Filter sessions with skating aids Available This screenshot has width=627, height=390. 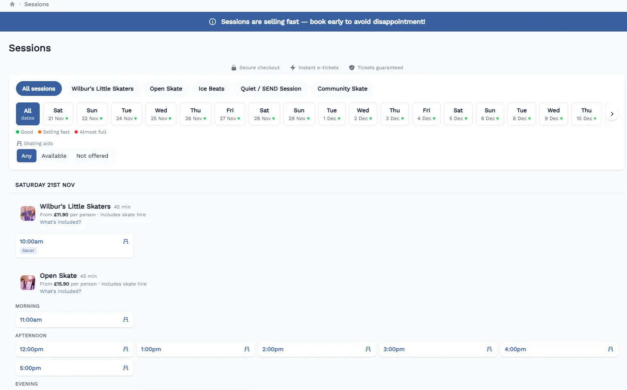[x=54, y=156]
